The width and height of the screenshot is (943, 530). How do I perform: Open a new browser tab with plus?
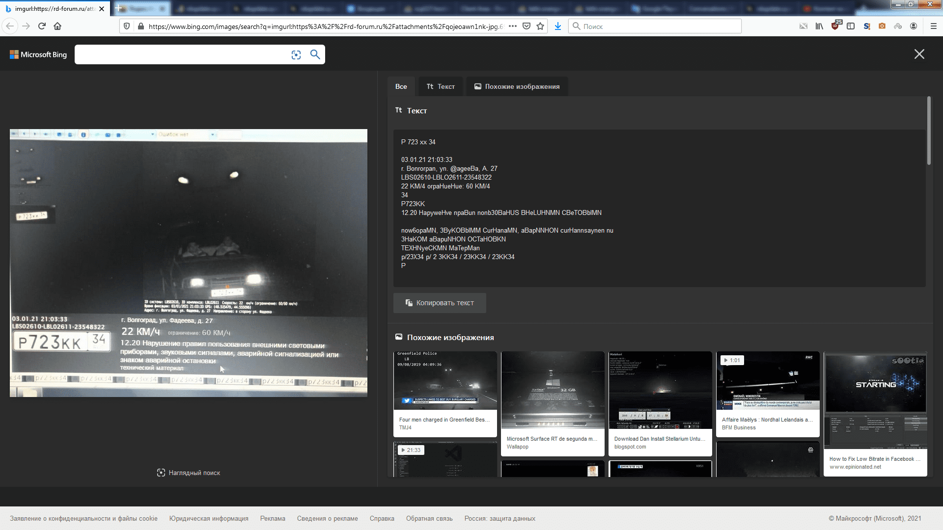point(118,8)
